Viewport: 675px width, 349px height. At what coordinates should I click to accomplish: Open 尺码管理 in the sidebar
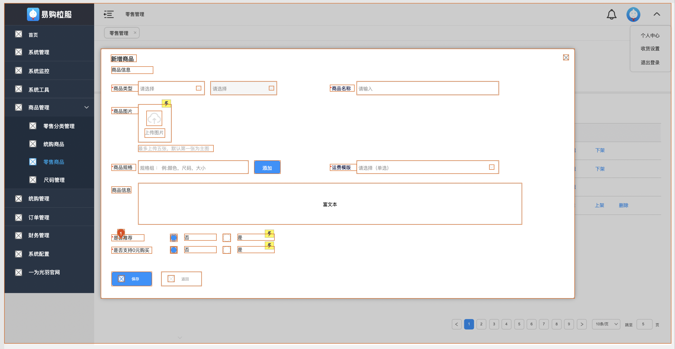pos(54,180)
